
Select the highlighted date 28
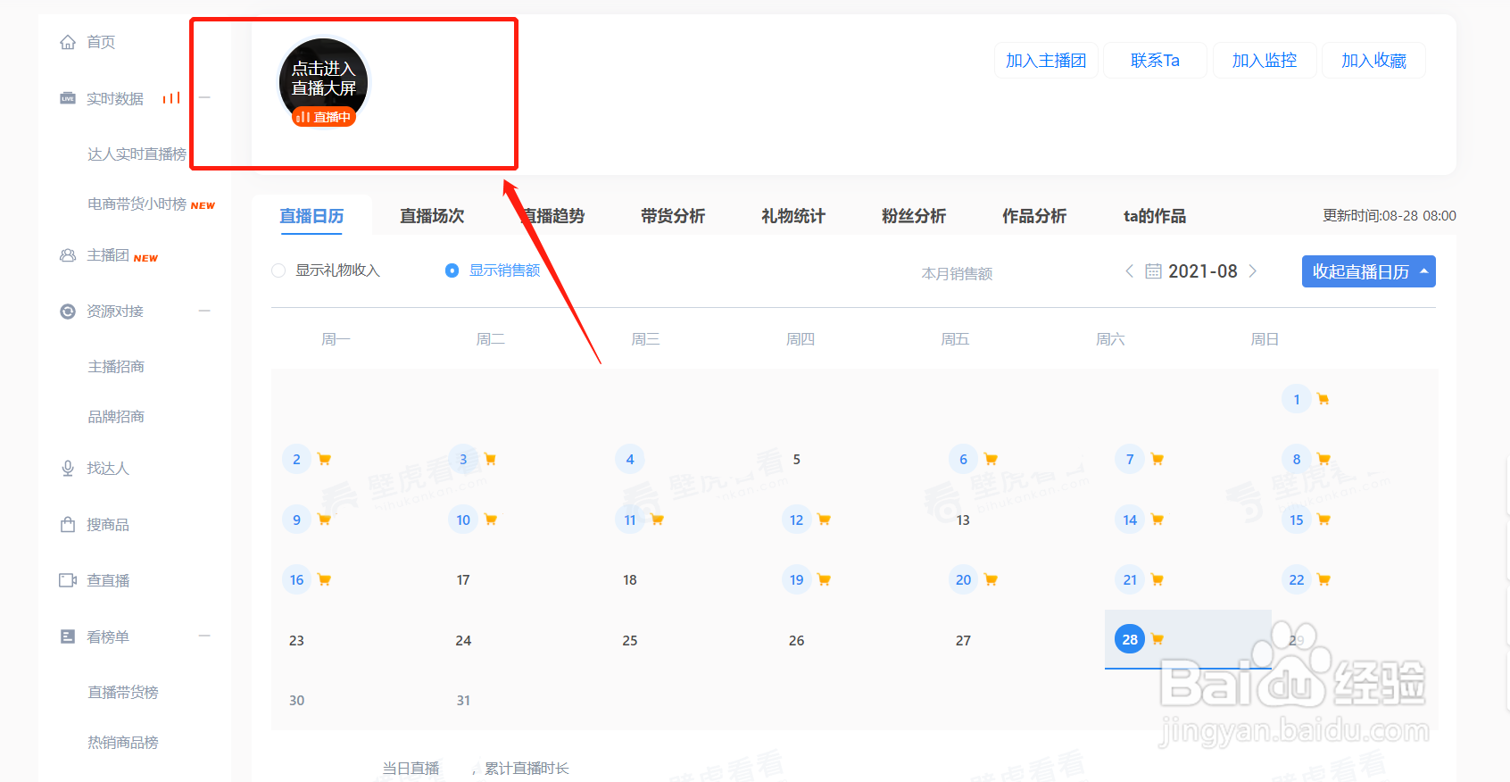[1130, 639]
